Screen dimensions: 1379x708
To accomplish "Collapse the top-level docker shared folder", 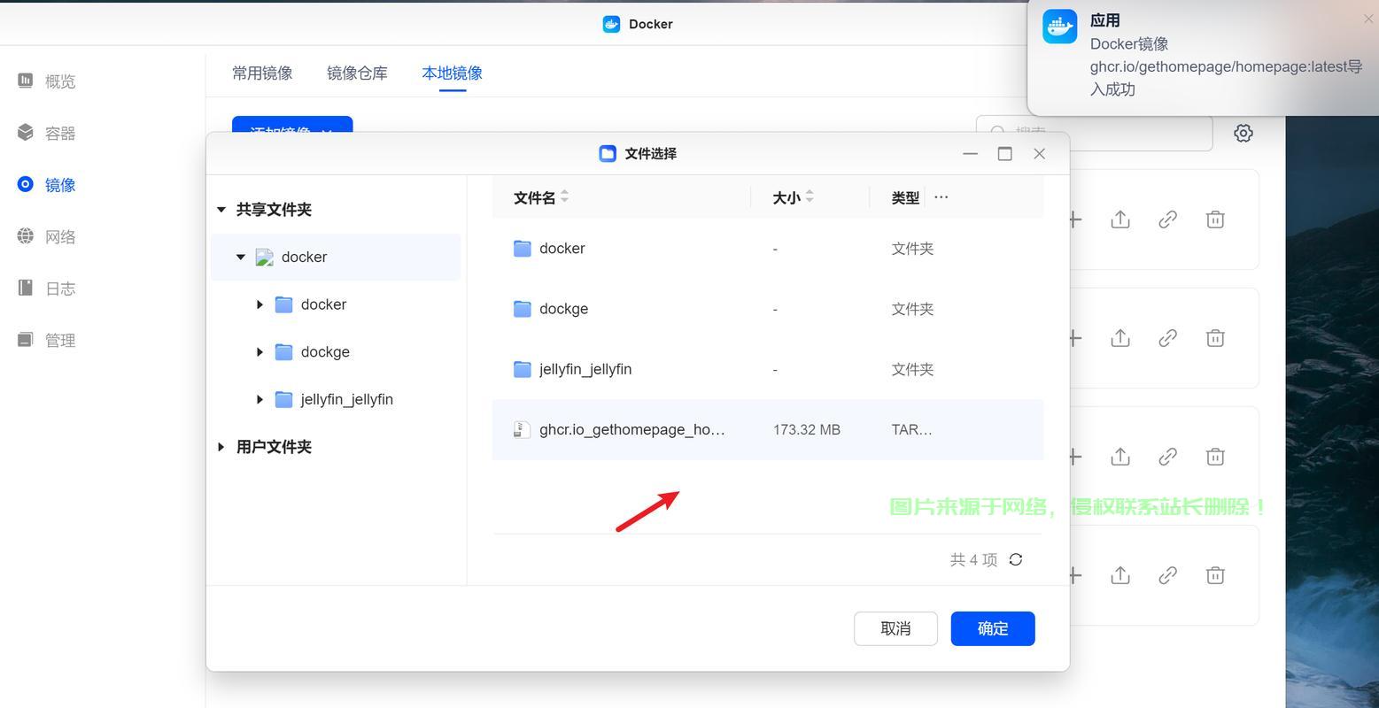I will pos(240,257).
